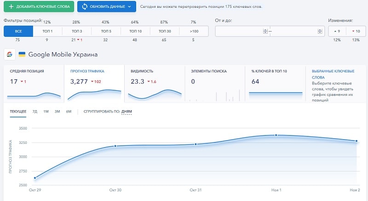Click the Google search engine icon
Image resolution: width=368 pixels, height=201 pixels.
click(10, 54)
